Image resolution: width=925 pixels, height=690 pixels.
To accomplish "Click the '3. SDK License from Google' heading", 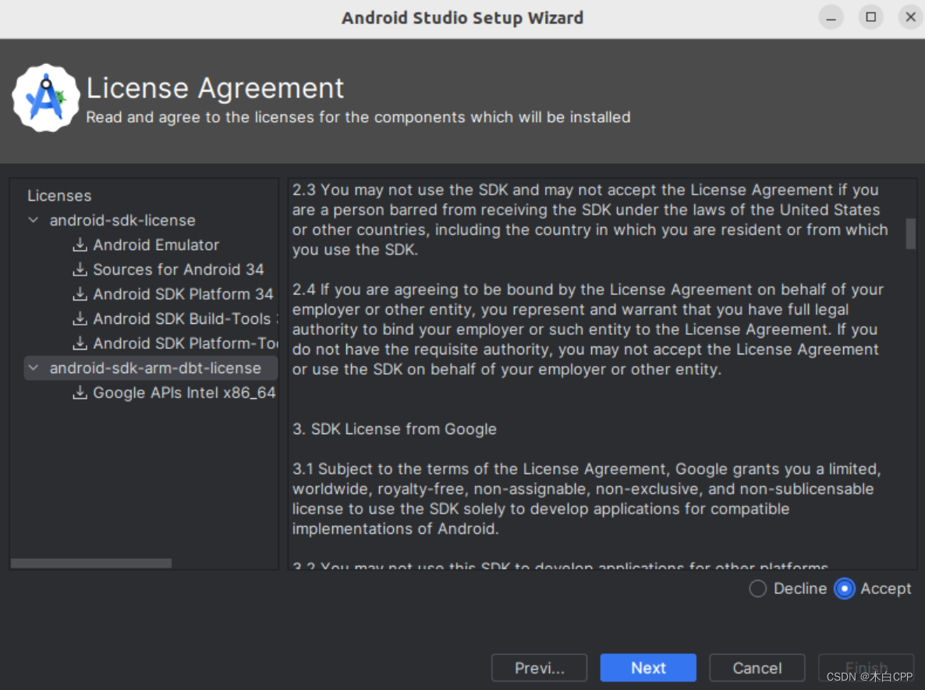I will tap(394, 429).
